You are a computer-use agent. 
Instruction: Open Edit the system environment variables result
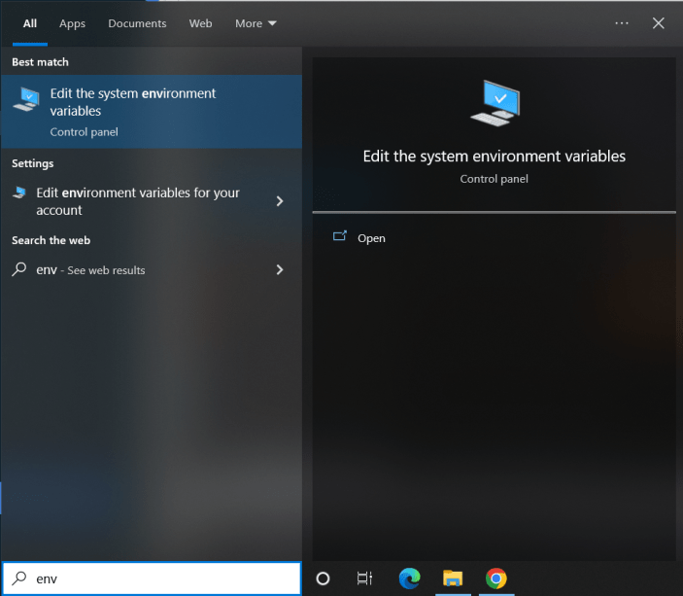(152, 112)
